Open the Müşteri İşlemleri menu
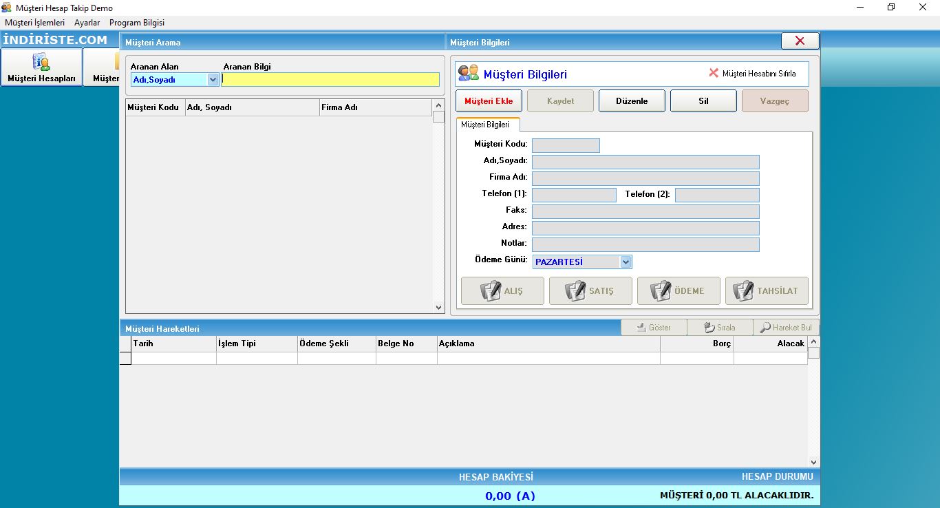The image size is (940, 508). coord(35,23)
